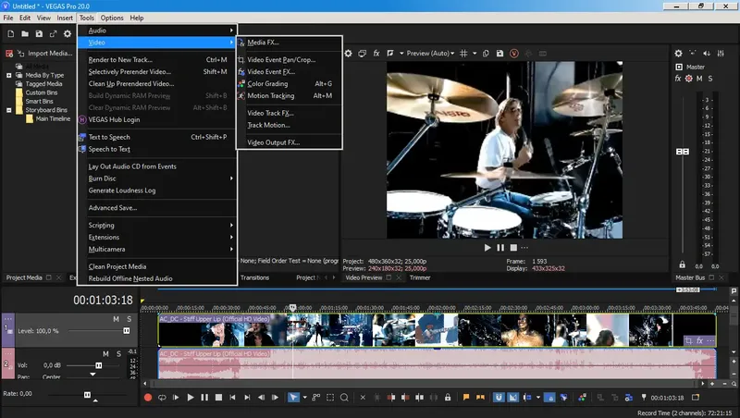Select Motion Tracking in the Video submenu
This screenshot has width=740, height=418.
270,95
